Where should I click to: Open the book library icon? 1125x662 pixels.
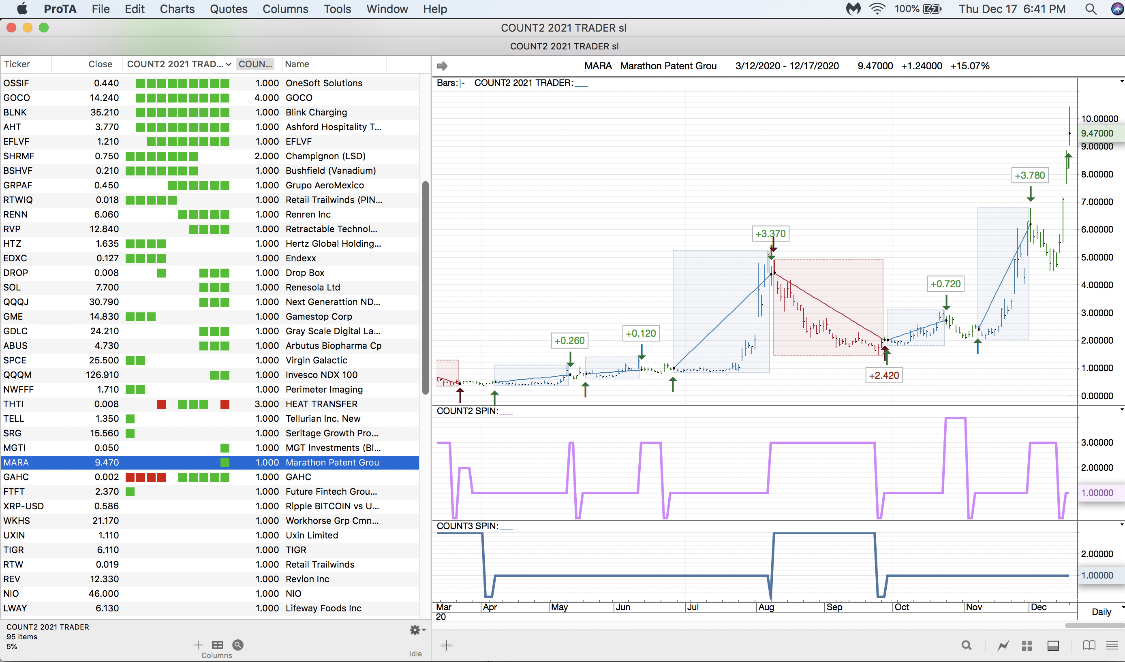point(1089,645)
